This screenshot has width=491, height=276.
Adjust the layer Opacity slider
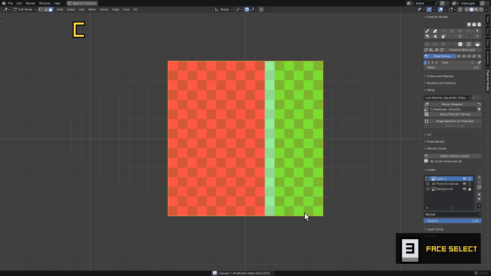pos(453,221)
